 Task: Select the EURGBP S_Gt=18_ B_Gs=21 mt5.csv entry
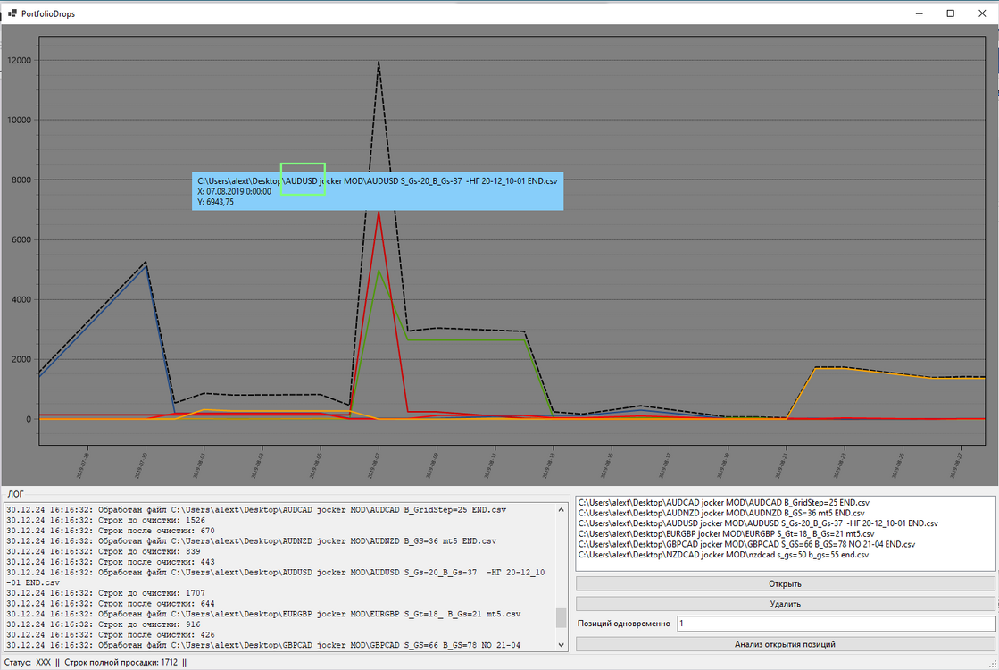[x=727, y=533]
